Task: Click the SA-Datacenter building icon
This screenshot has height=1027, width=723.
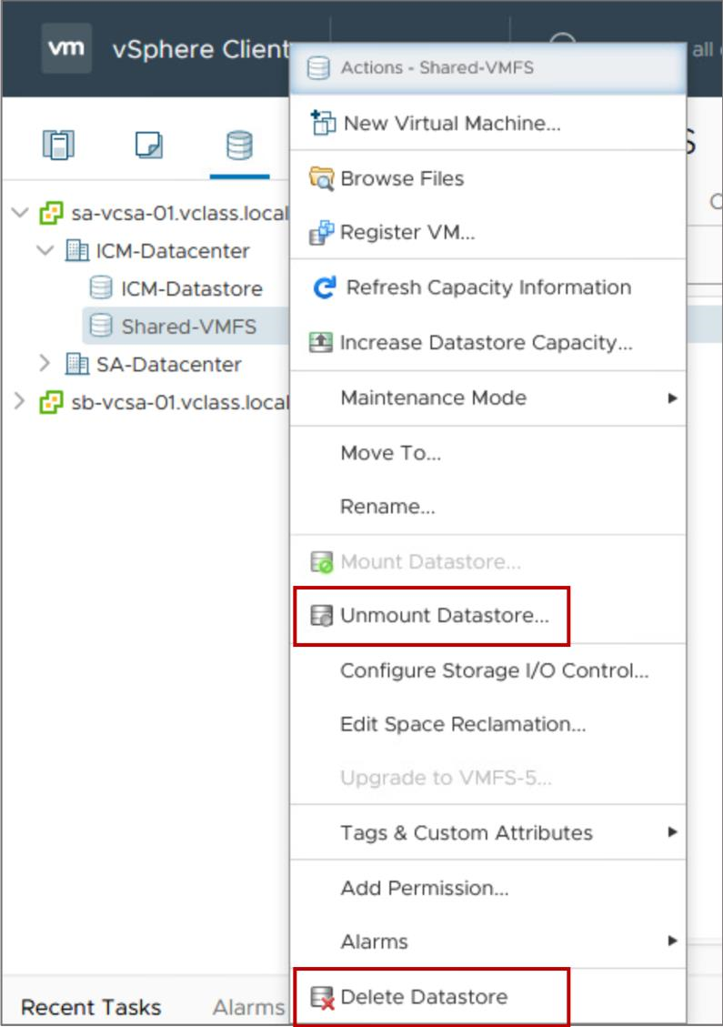Action: tap(76, 364)
